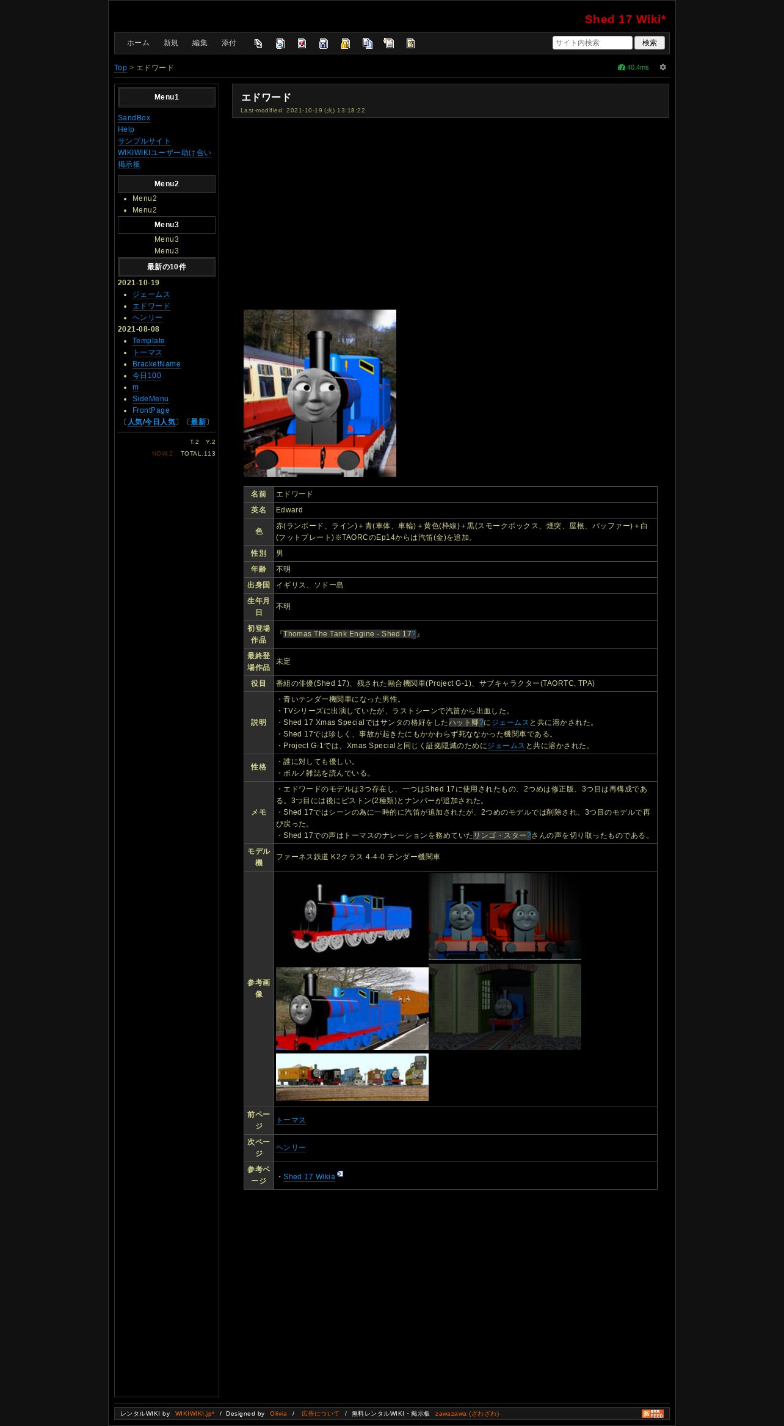Open the Shed 17 Wiki* title link
784x1426 pixels.
(x=625, y=20)
